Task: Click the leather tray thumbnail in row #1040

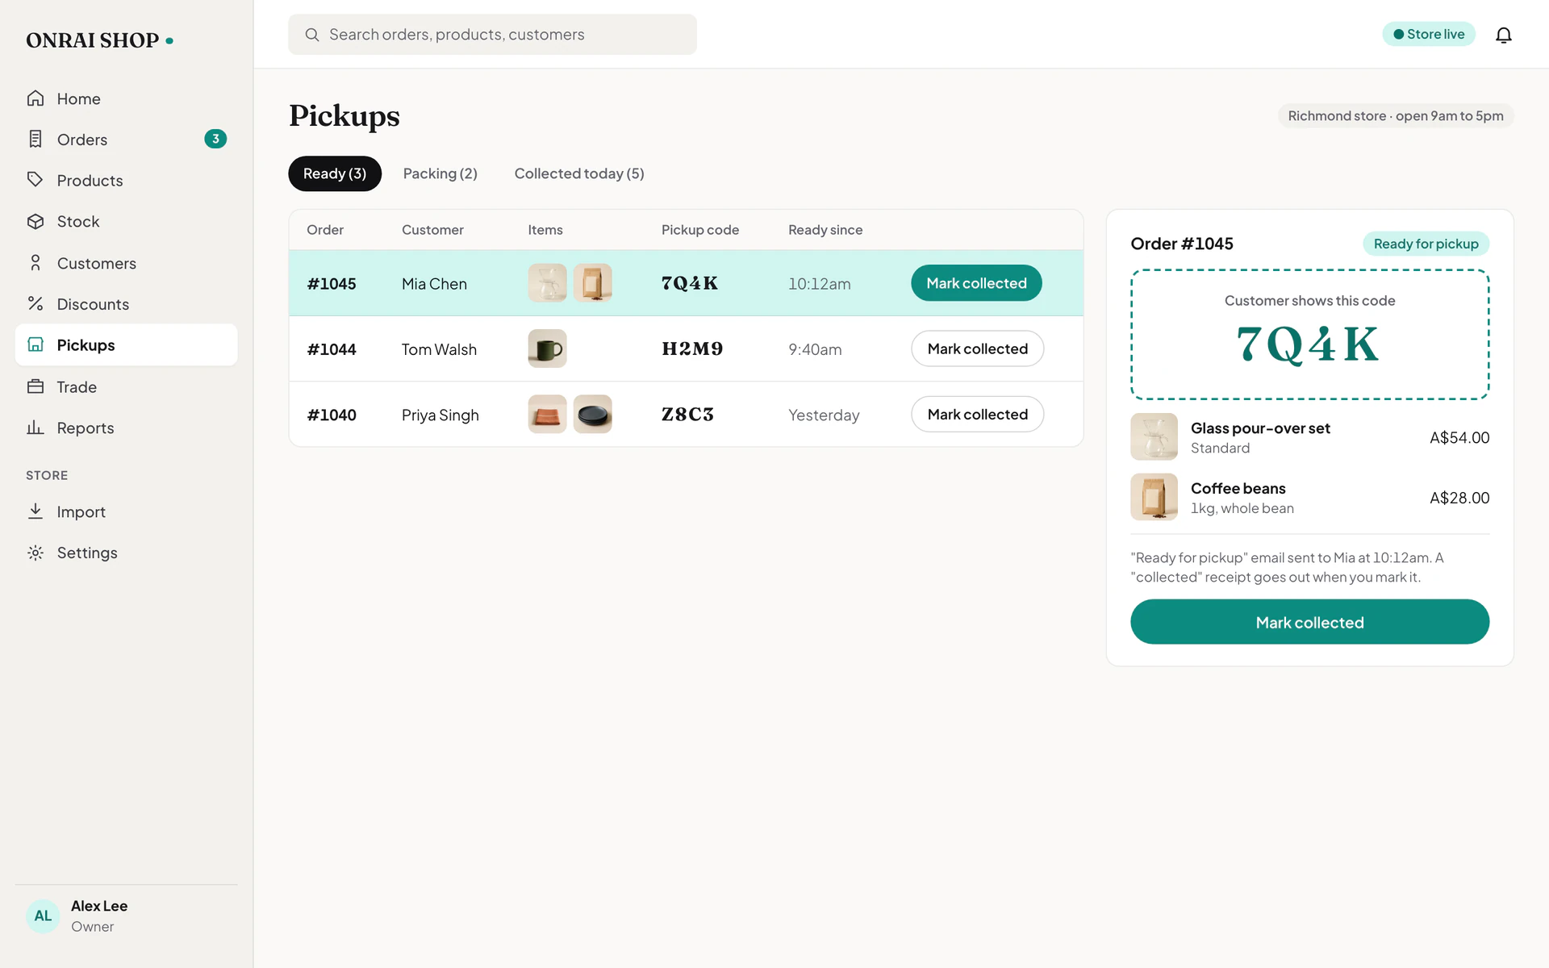Action: coord(548,414)
